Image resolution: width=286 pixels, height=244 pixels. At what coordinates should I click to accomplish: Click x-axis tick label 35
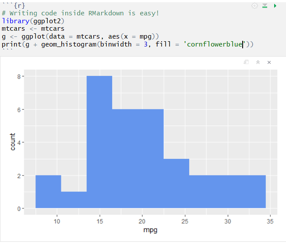(270, 221)
